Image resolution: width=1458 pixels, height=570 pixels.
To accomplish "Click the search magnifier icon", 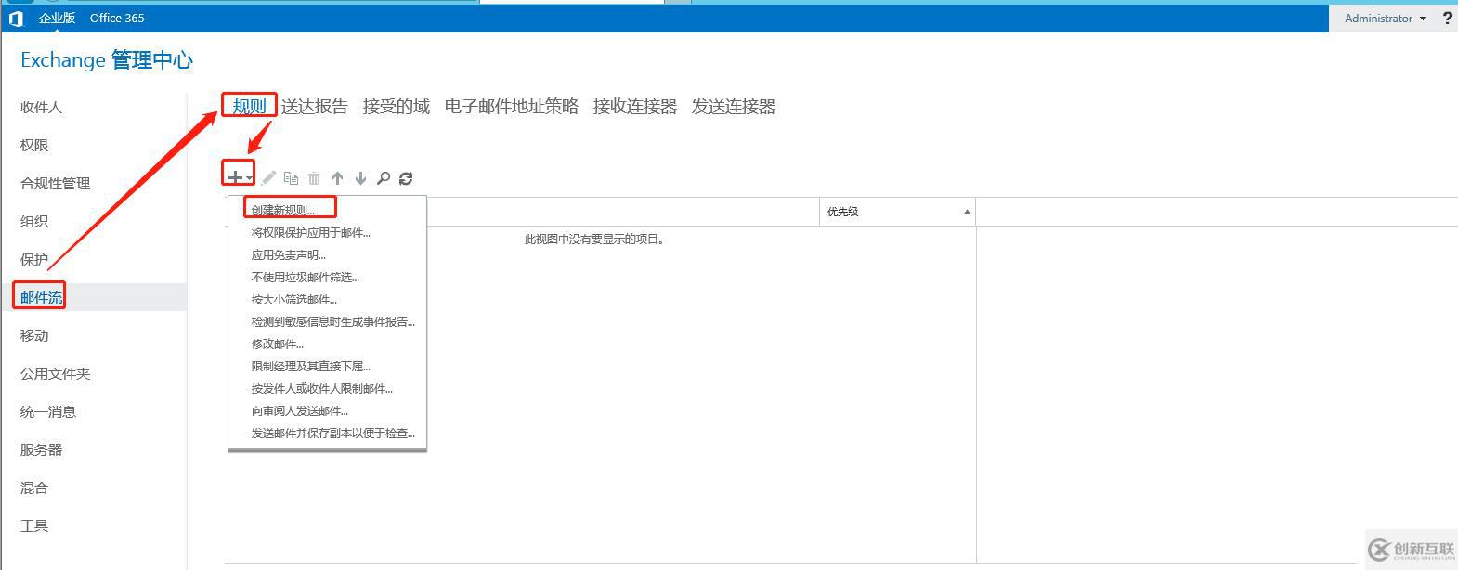I will click(383, 178).
